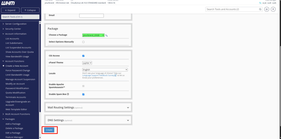Viewport: 281px width, 139px height.
Task: Click the Email input field
Action: (91, 16)
